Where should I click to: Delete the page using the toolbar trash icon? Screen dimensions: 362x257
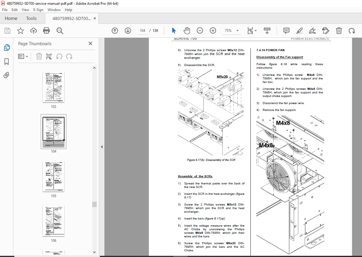(339, 31)
